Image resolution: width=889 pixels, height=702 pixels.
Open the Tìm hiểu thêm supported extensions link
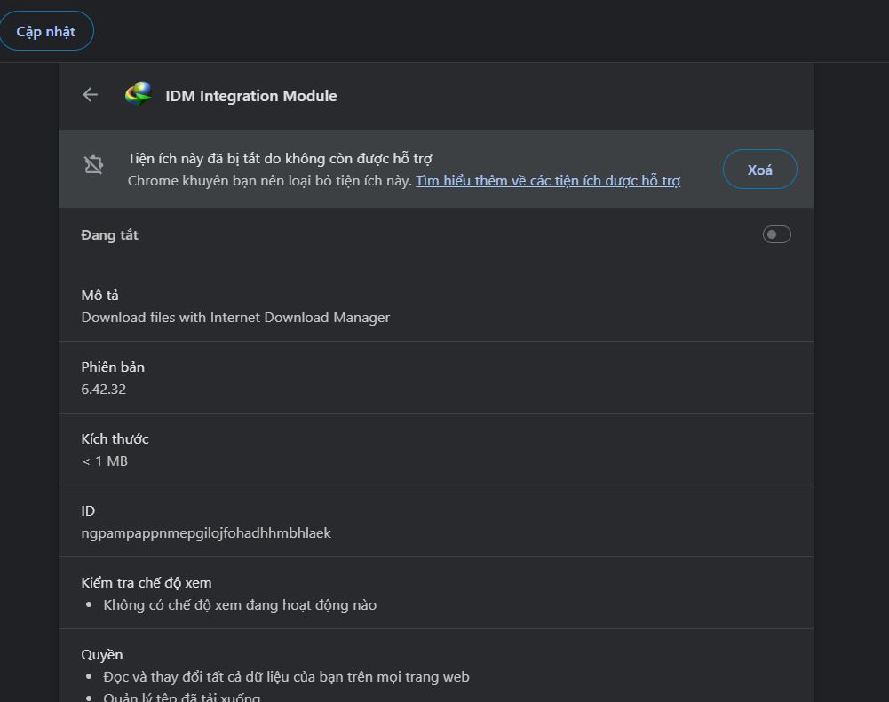click(548, 180)
